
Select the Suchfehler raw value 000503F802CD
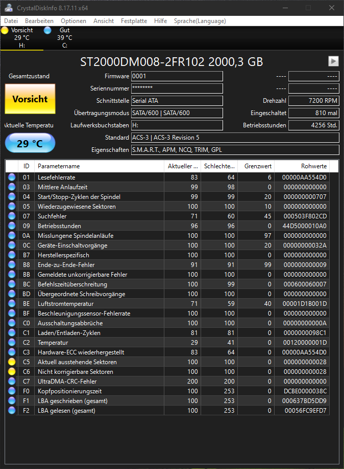point(305,216)
